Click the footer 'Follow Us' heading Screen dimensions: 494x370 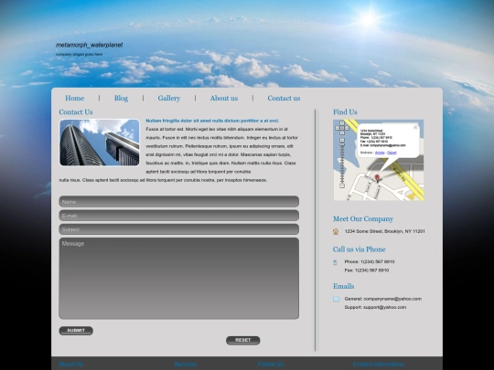(x=271, y=365)
